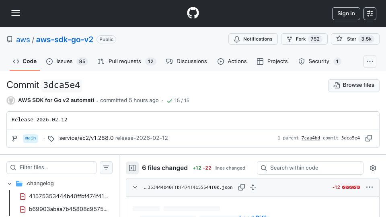
Task: Star the repository
Action: (355, 39)
